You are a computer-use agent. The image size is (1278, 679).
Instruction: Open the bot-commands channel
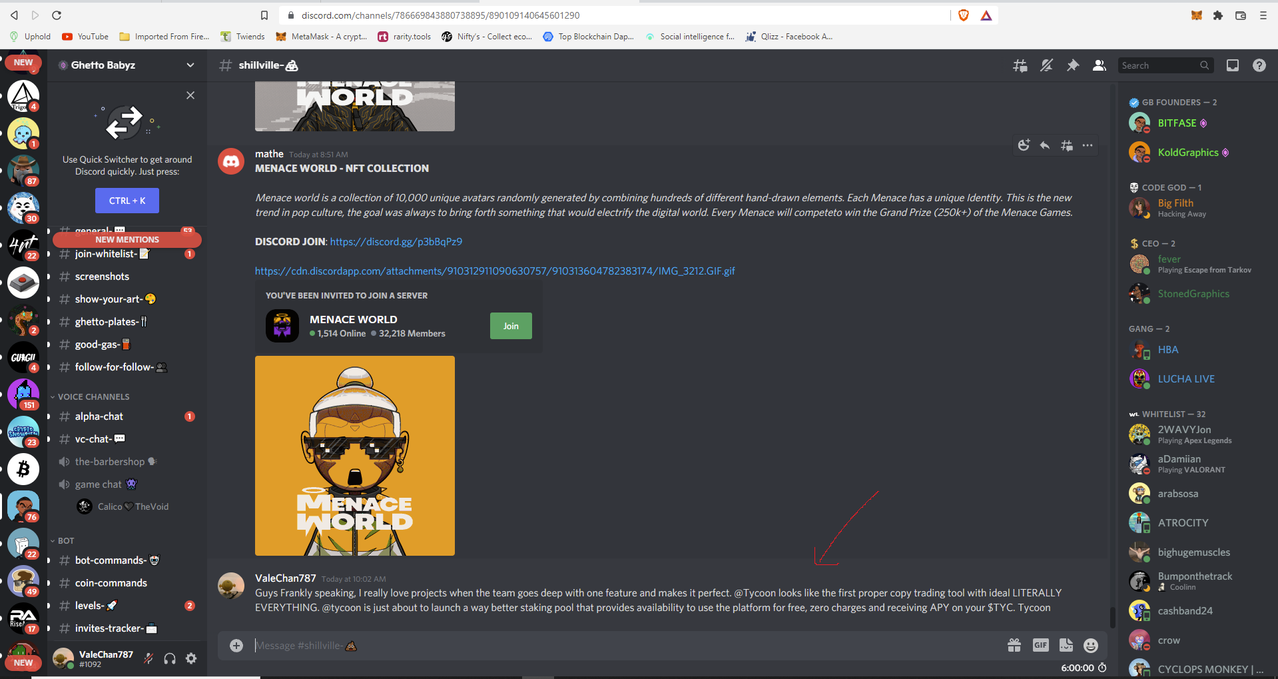click(x=127, y=560)
